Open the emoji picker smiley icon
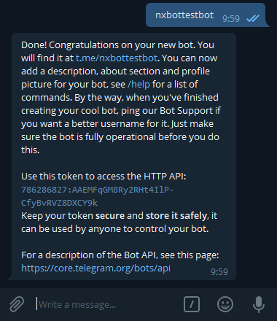This screenshot has width=277, height=321. (225, 304)
